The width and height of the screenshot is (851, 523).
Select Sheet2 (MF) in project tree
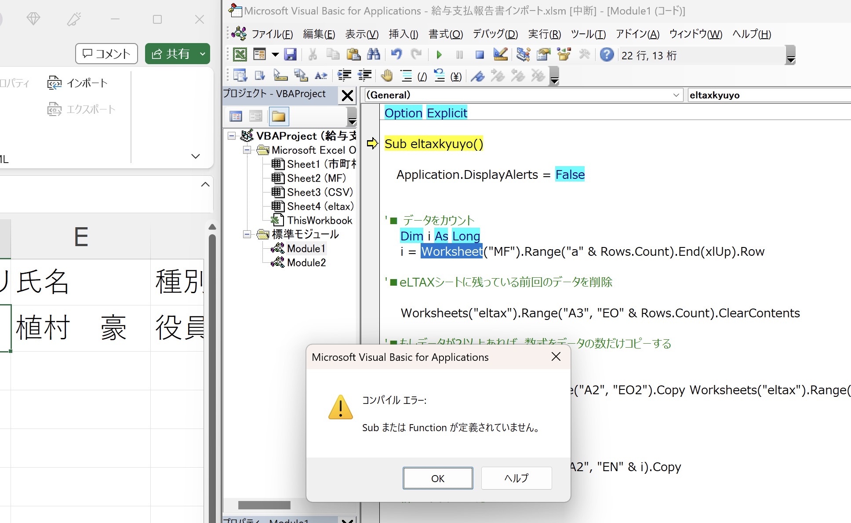(x=316, y=178)
